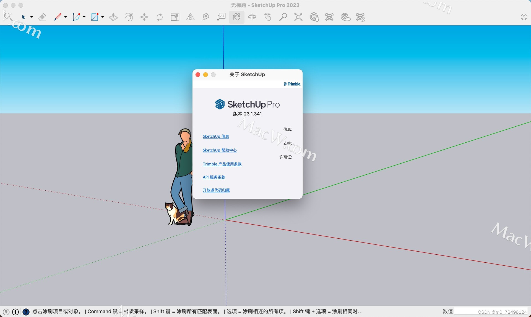Select the Arc tool

pos(76,17)
